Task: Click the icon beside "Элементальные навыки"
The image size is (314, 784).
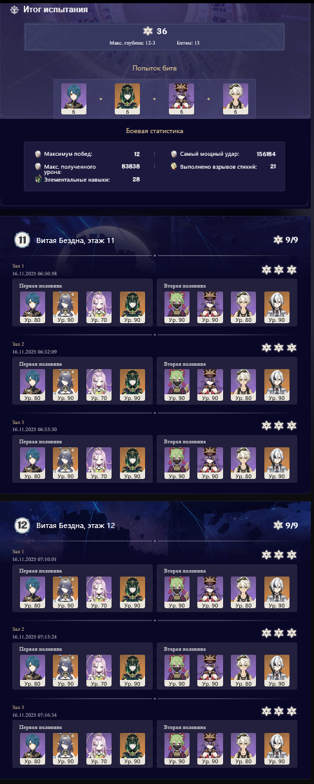Action: (x=38, y=179)
